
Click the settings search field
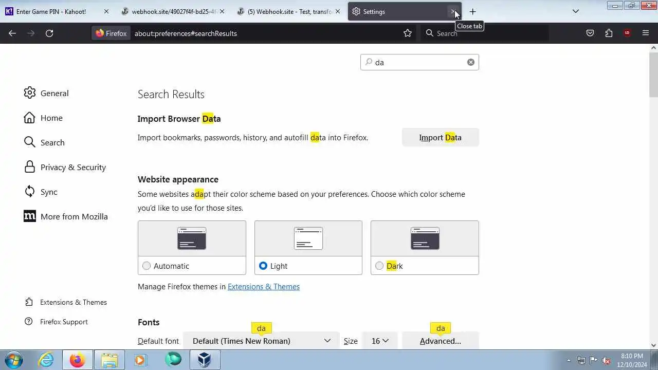click(x=419, y=62)
